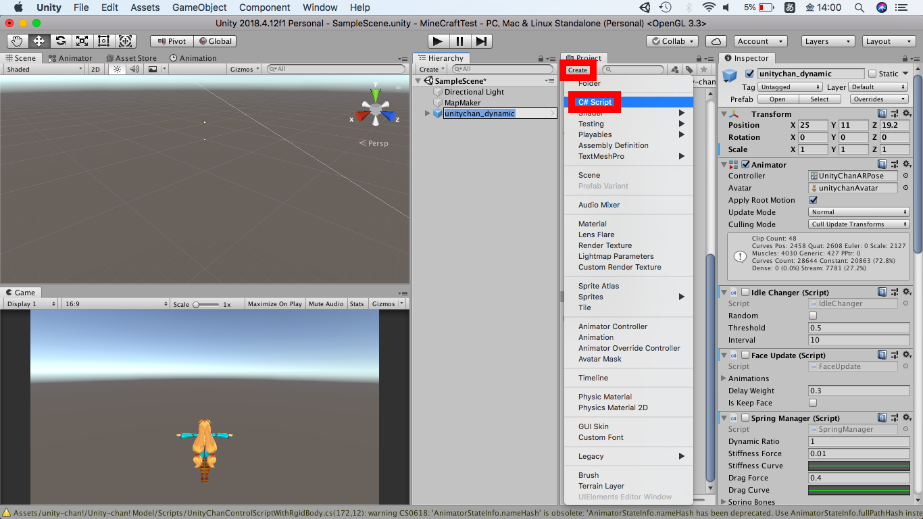
Task: Open Face Update help icon
Action: point(882,355)
